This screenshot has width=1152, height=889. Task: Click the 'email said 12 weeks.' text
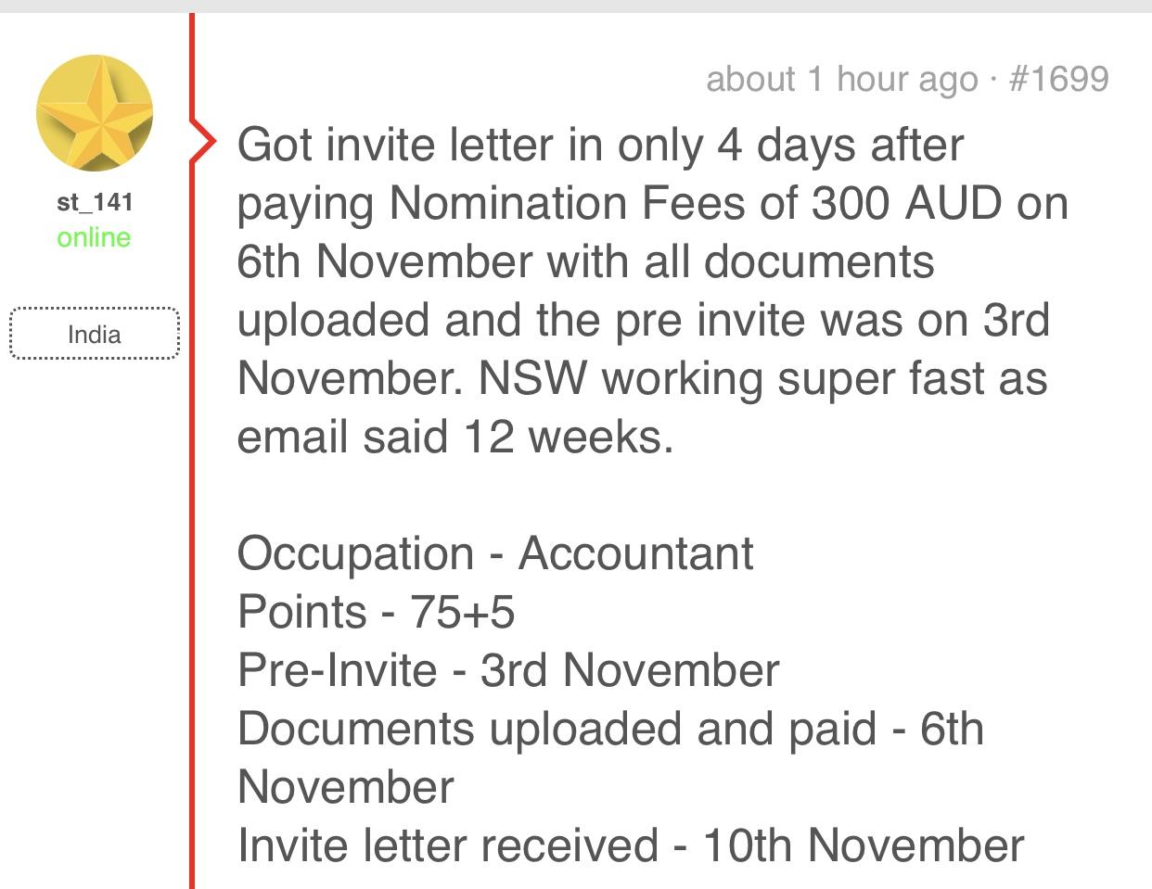454,437
